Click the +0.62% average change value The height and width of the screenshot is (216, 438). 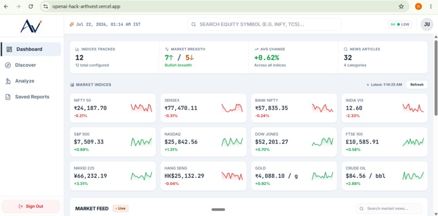point(266,58)
